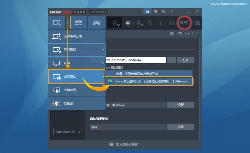
Task: Click 设置 button under 自动结束录制
Action: tap(180, 127)
